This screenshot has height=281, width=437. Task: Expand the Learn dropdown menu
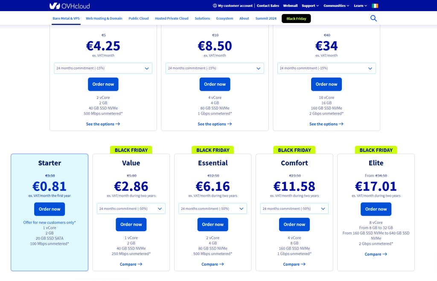tap(360, 6)
